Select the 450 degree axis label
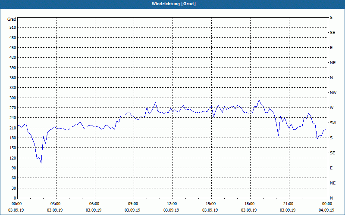 pos(13,48)
